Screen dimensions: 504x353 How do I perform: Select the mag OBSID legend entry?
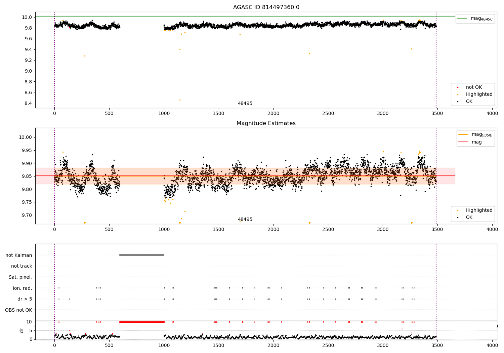(475, 134)
